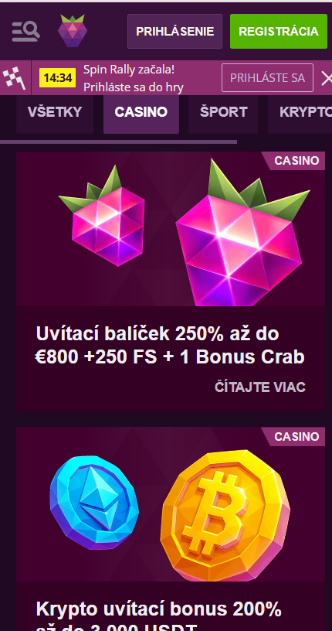Open the Uvítací balíček 250% offer title
Image resolution: width=332 pixels, height=631 pixels.
170,346
